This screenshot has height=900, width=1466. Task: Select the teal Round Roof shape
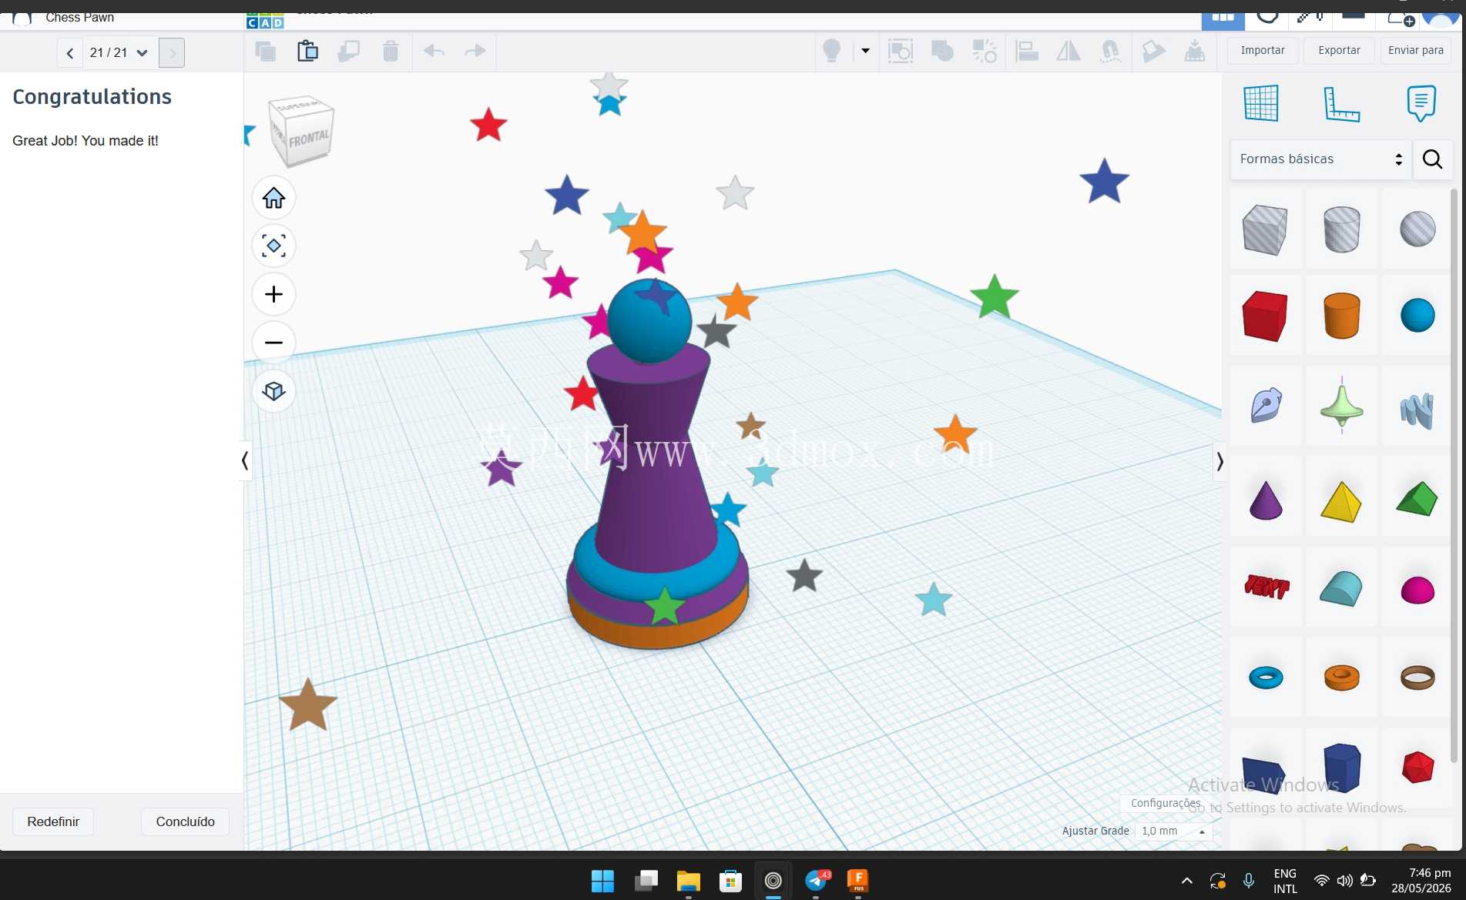tap(1341, 589)
